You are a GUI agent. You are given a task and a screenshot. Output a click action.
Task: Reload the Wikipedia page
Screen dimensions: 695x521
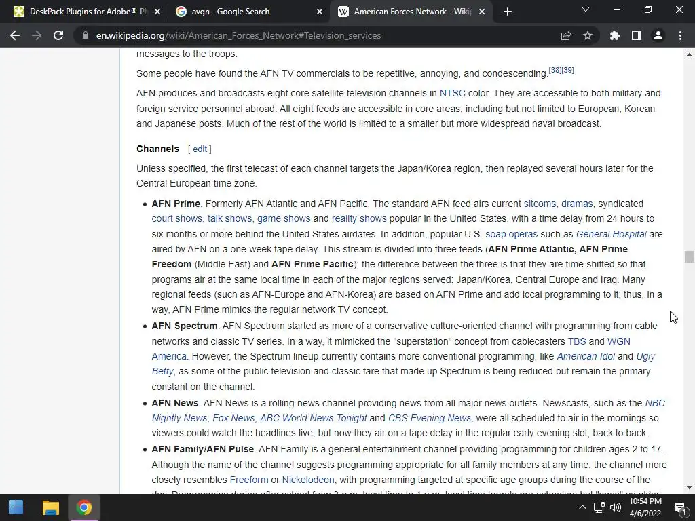point(58,35)
